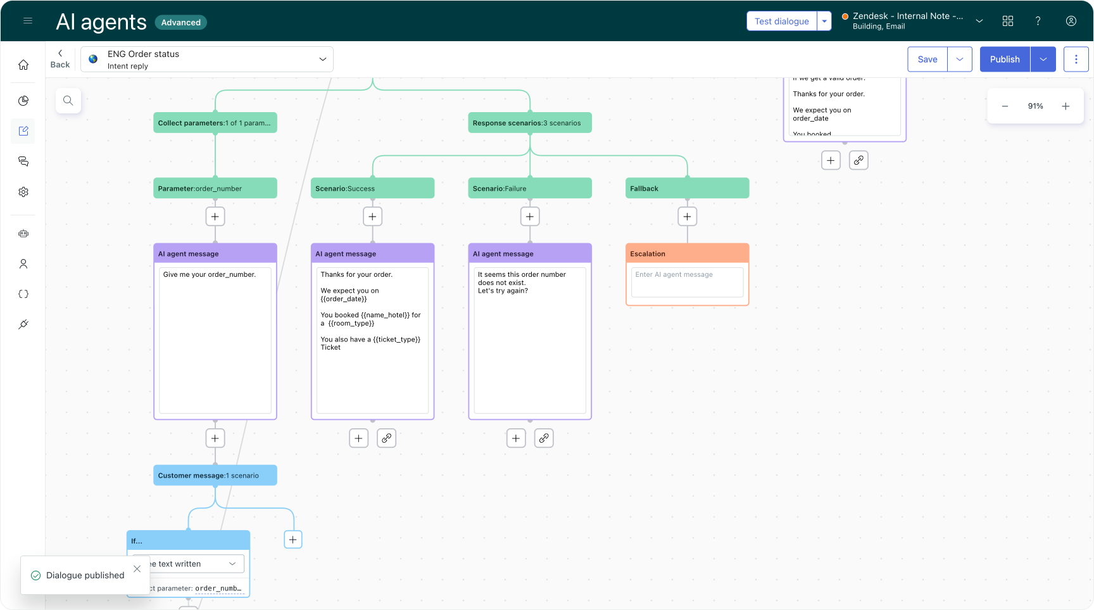Open the analytics pie chart page
This screenshot has width=1094, height=610.
pyautogui.click(x=23, y=101)
